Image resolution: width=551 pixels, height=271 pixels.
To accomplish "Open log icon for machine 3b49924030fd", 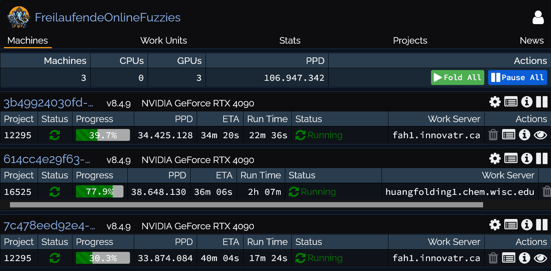I will tap(511, 102).
